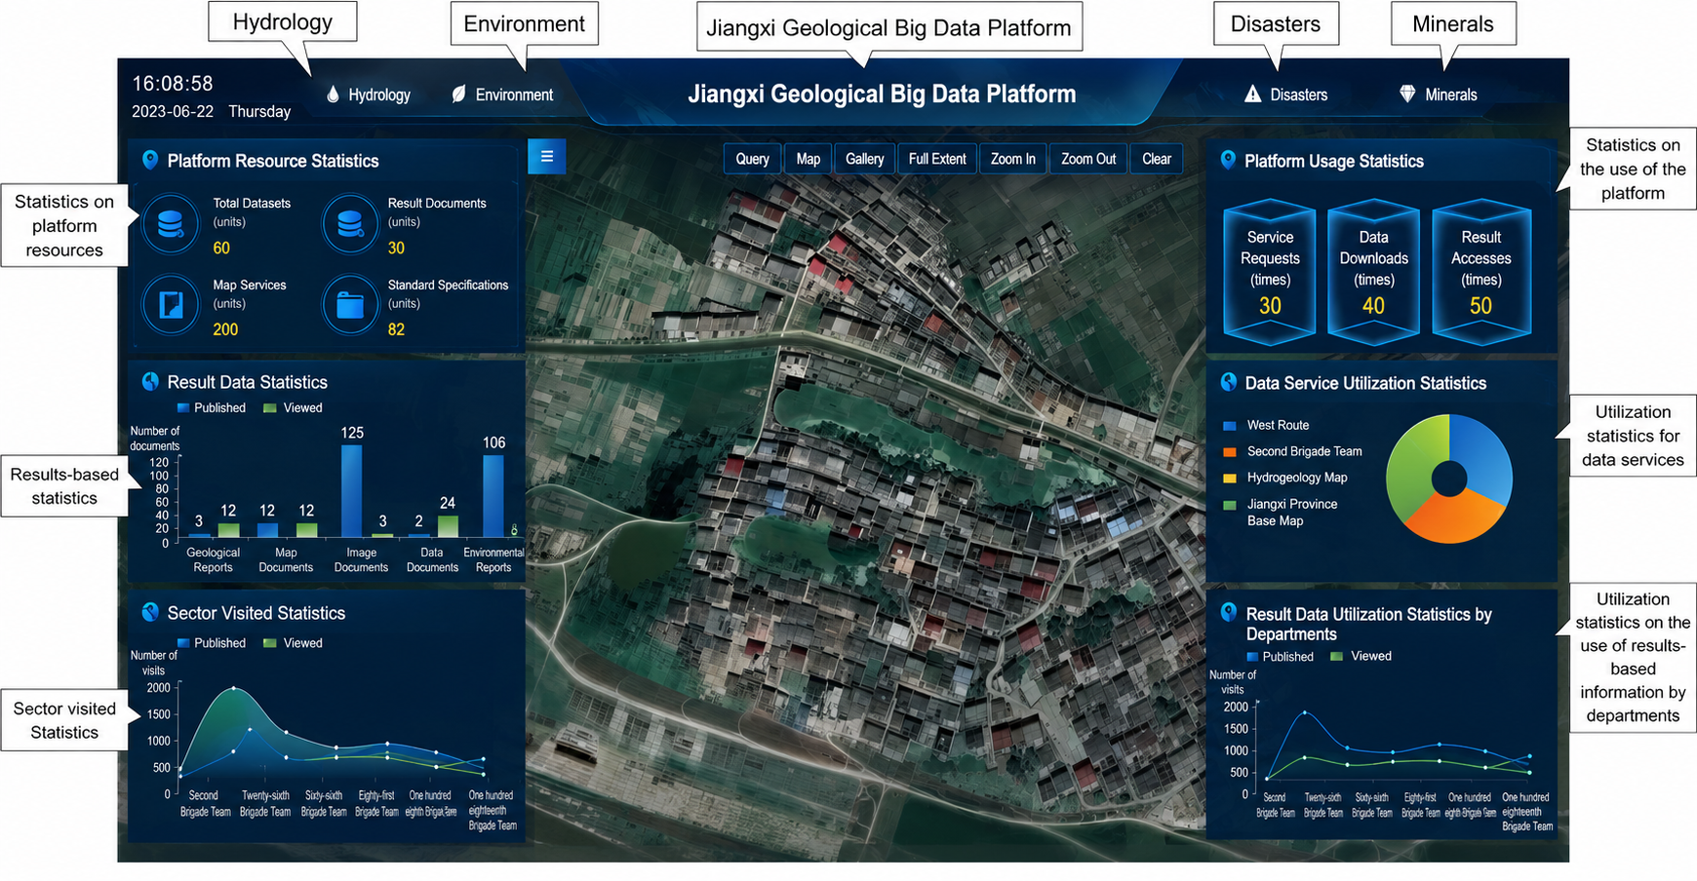Click the Data Documents viewed bar labeled 24
The height and width of the screenshot is (881, 1697).
[x=448, y=526]
